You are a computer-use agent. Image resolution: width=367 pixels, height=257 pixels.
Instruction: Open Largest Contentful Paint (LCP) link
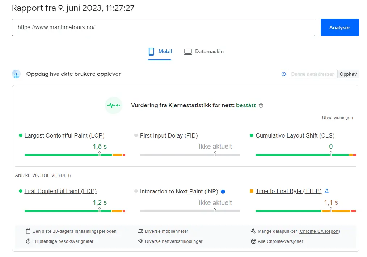[x=64, y=136]
